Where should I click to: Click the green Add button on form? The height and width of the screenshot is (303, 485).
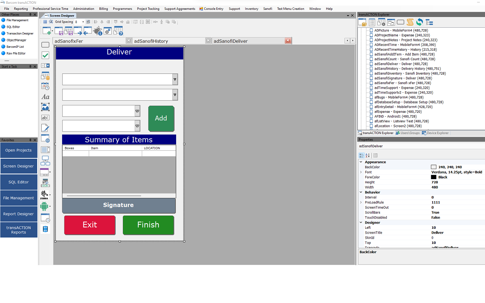161,119
